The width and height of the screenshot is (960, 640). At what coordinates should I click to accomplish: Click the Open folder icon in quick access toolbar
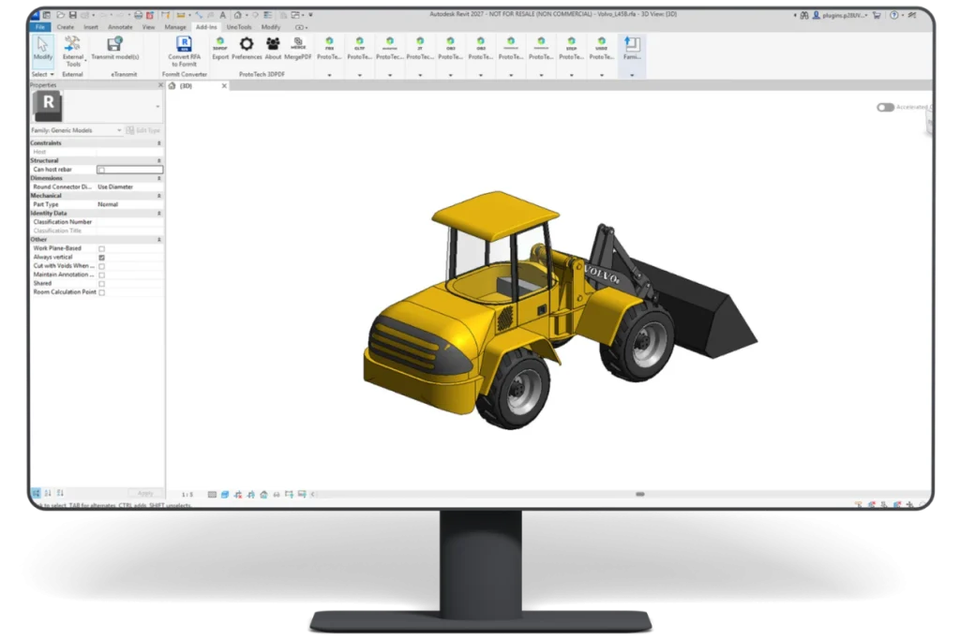coord(61,15)
